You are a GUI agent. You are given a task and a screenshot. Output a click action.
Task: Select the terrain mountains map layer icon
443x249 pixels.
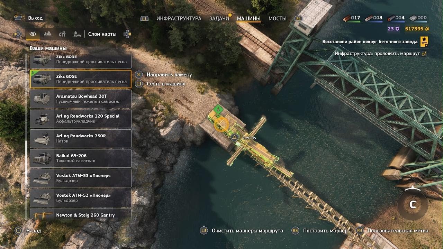tap(47, 34)
